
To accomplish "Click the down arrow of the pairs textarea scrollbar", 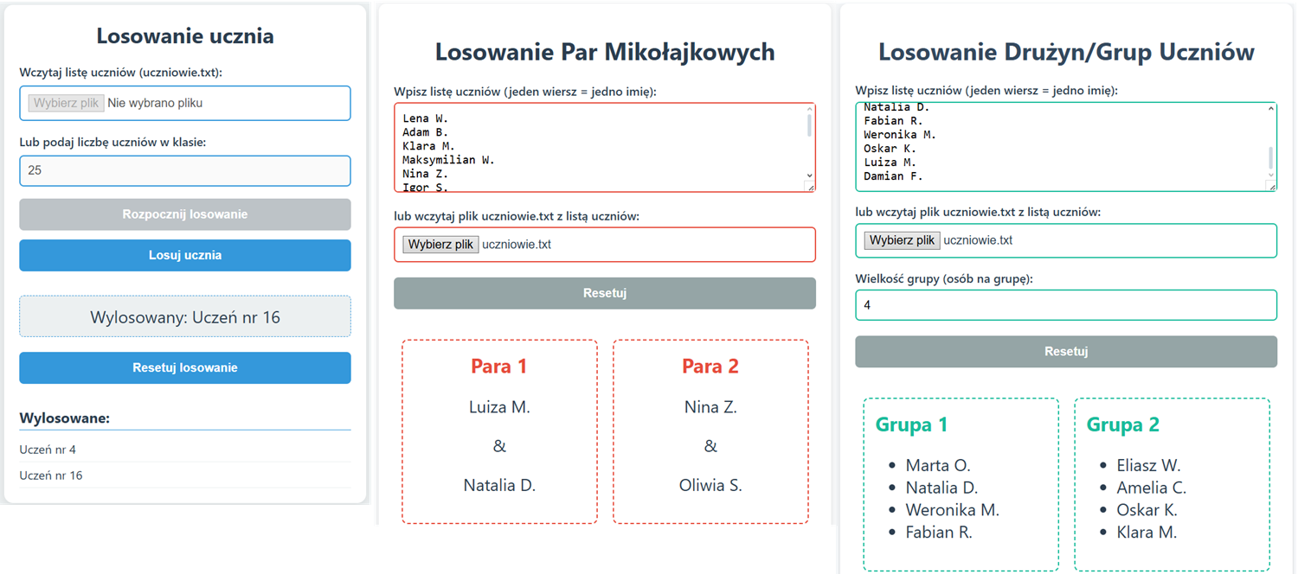I will pyautogui.click(x=810, y=175).
